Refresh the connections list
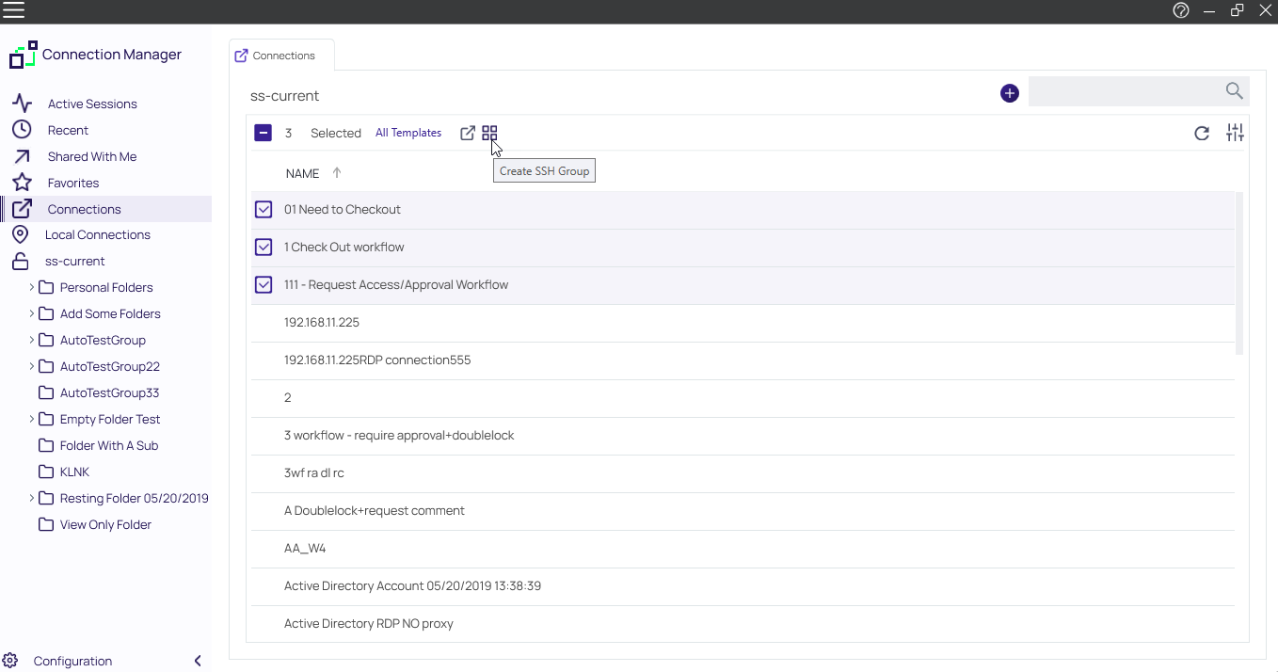The width and height of the screenshot is (1278, 672). pyautogui.click(x=1202, y=133)
